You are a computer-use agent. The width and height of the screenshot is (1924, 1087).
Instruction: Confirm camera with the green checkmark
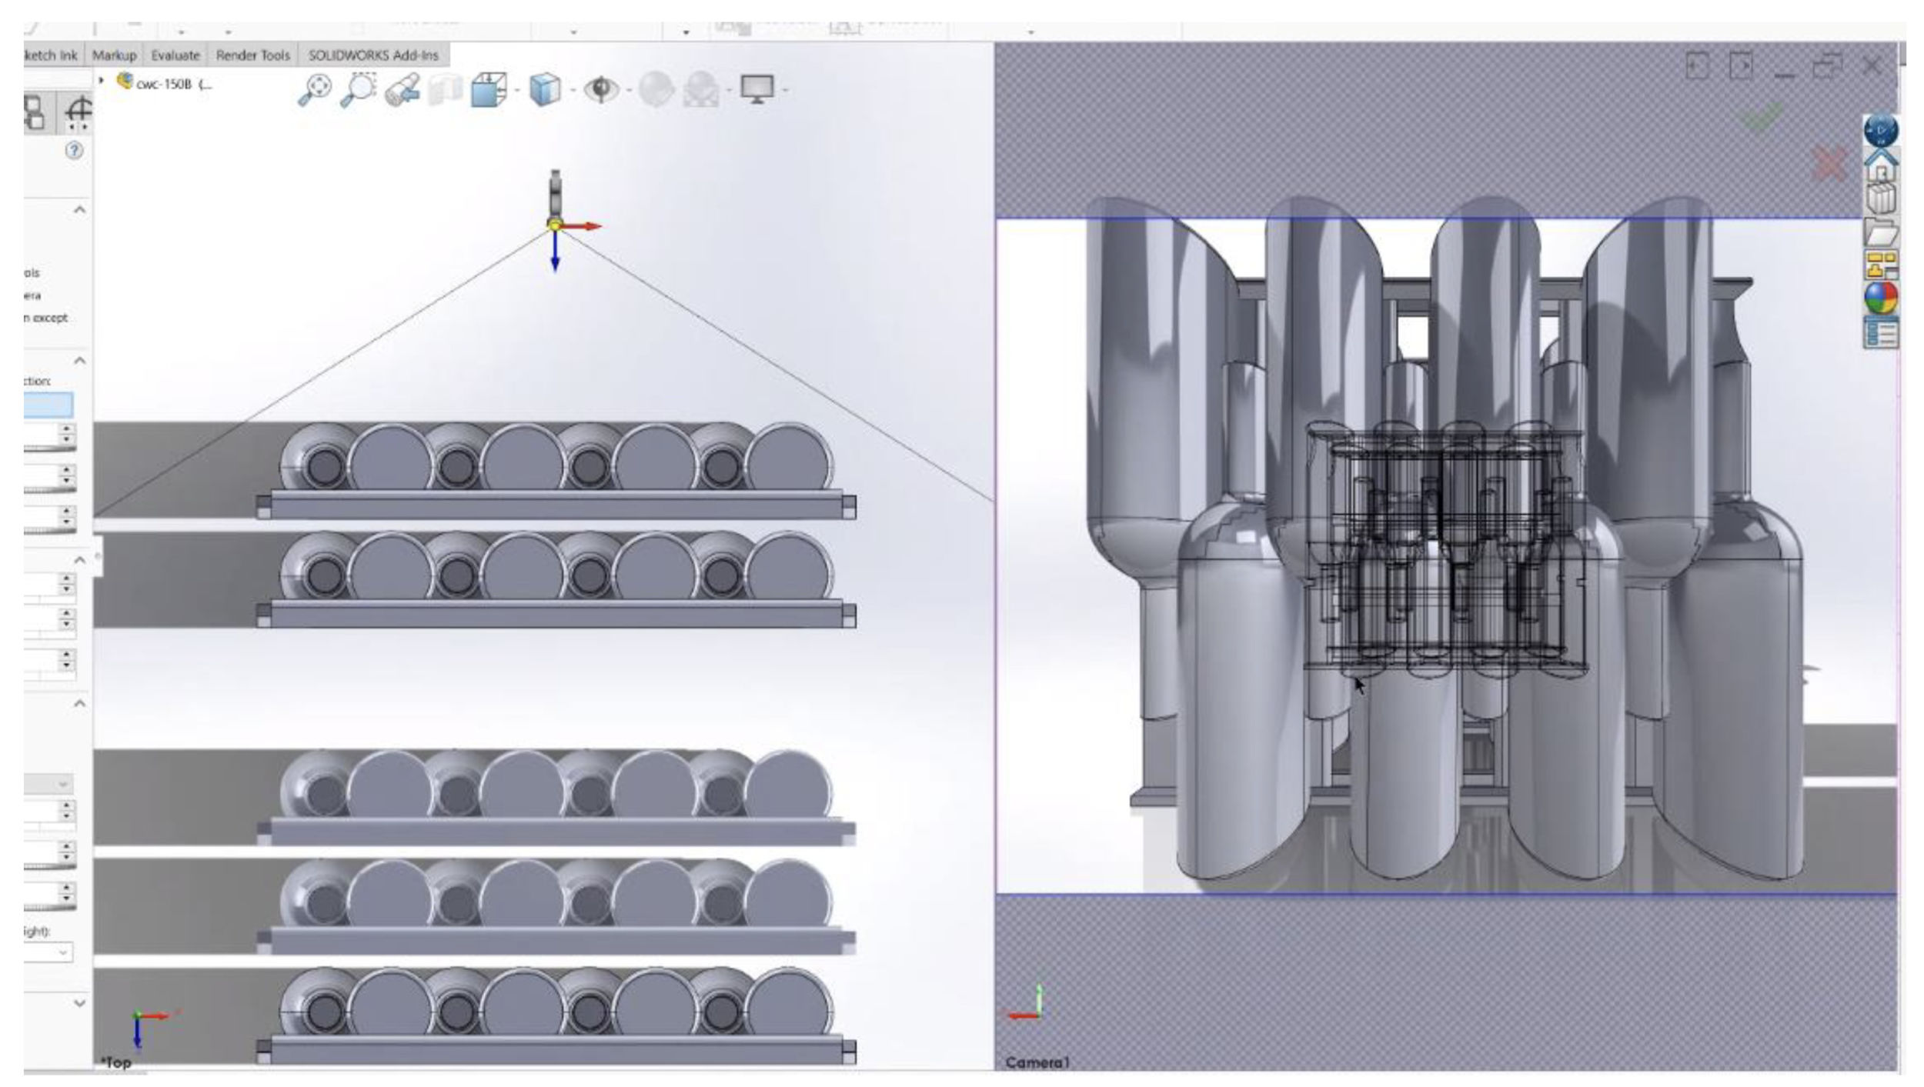point(1762,115)
